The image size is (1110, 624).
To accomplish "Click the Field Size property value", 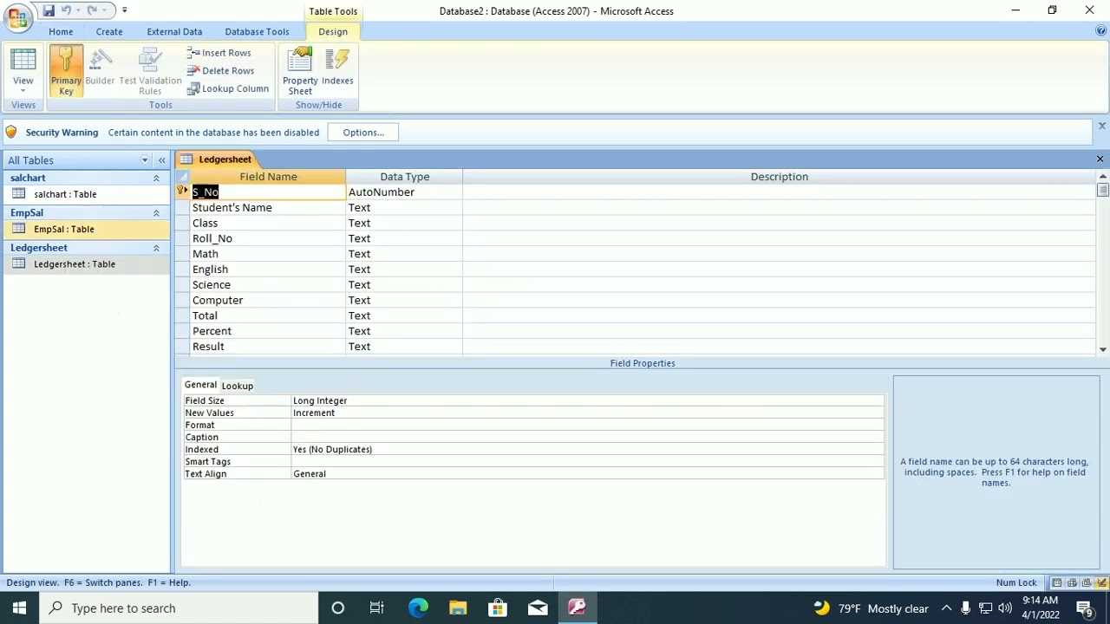I will (x=587, y=400).
